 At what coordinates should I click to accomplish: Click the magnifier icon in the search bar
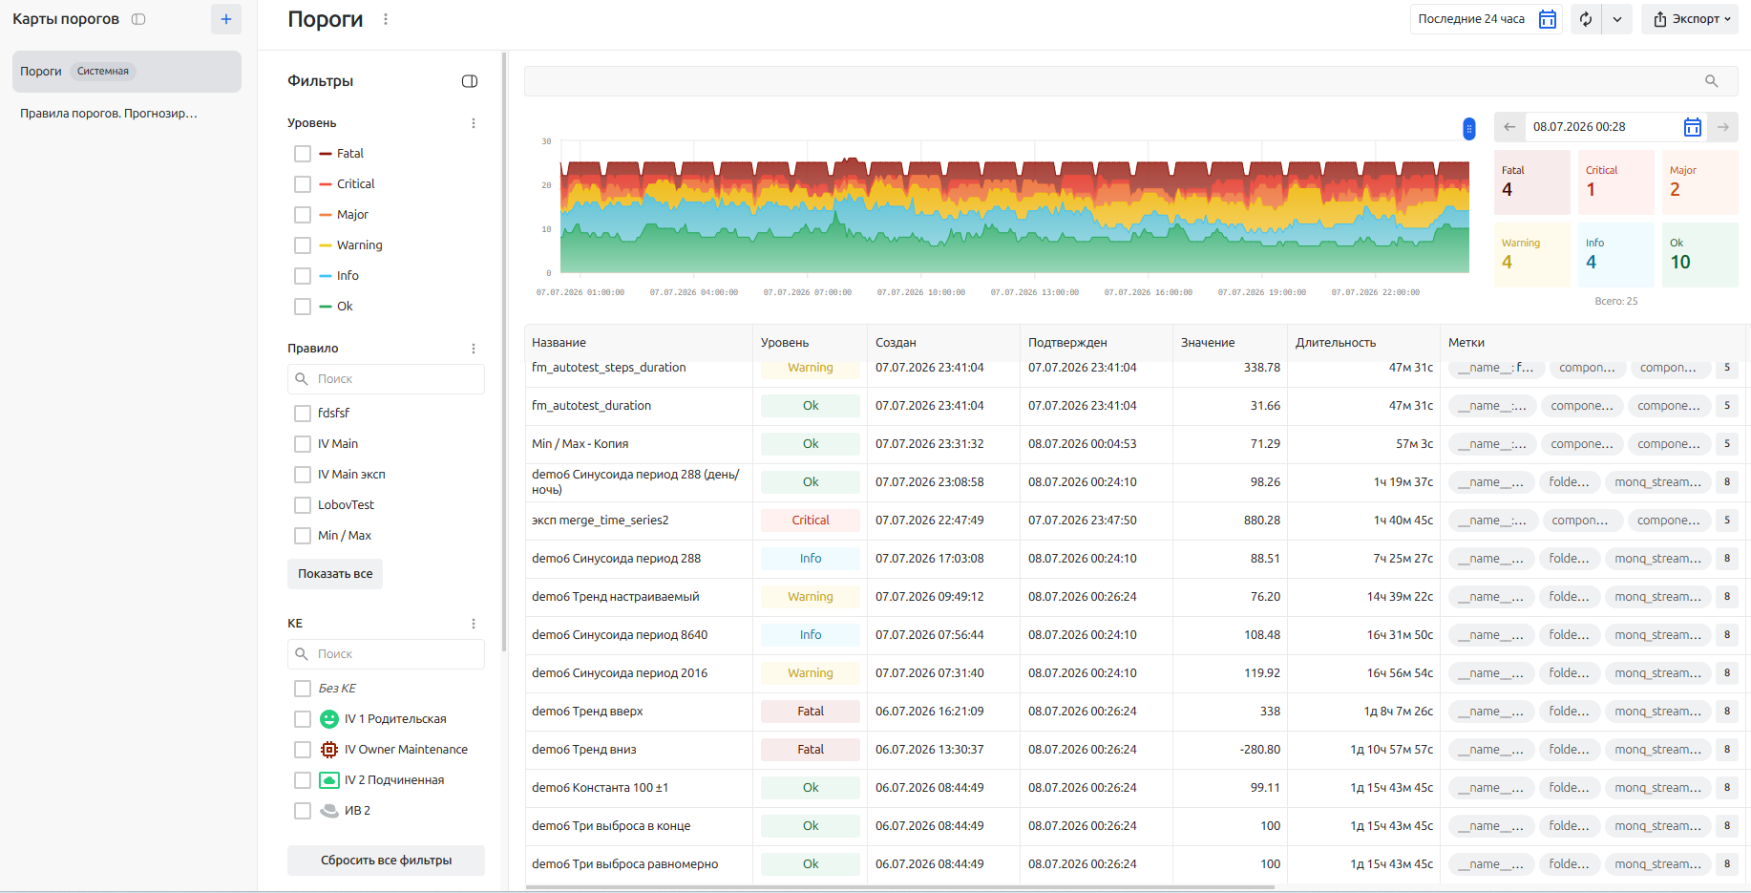pos(1712,81)
